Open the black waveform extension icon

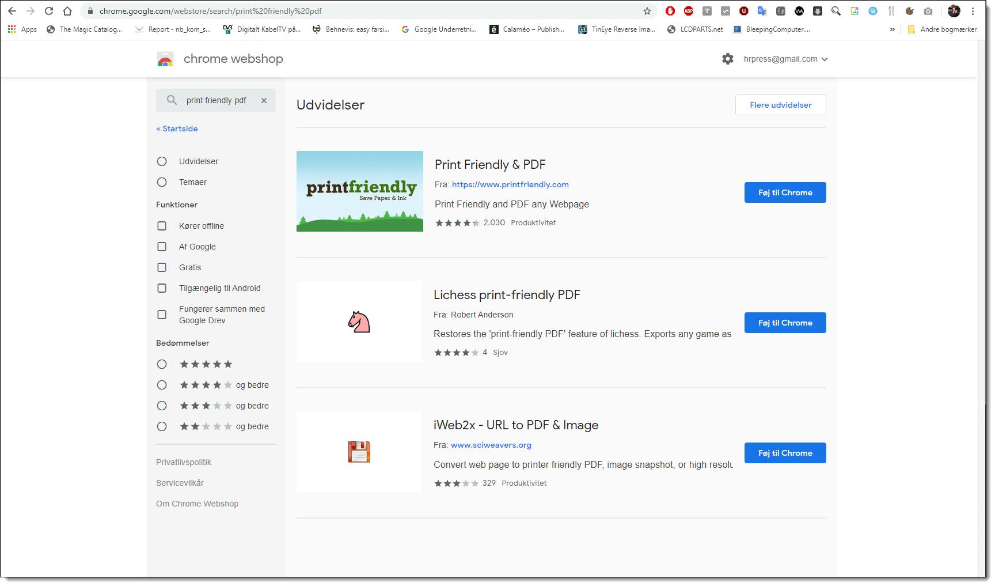[799, 11]
